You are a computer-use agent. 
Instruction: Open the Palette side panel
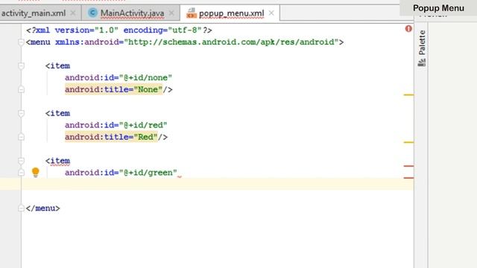[422, 48]
